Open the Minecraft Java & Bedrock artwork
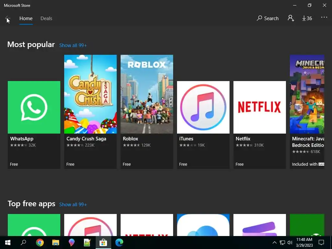 point(307,94)
